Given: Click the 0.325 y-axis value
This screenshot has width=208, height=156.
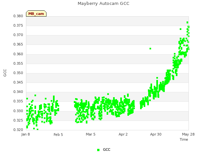Looking at the screenshot, I should pyautogui.click(x=18, y=121).
